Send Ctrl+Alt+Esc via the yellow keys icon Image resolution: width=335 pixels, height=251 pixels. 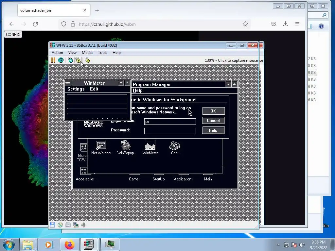tap(78, 60)
